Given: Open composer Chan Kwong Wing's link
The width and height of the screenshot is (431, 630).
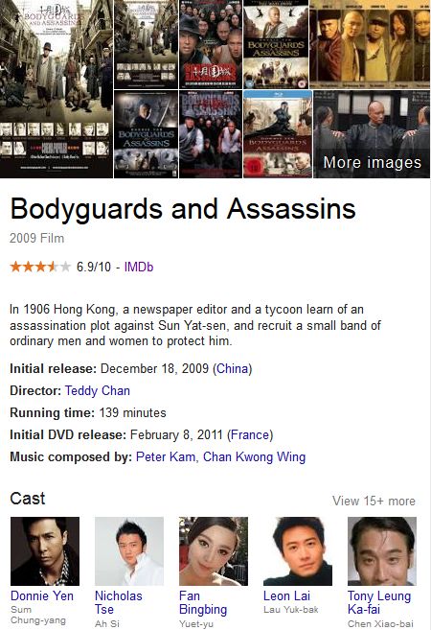Looking at the screenshot, I should pos(255,456).
